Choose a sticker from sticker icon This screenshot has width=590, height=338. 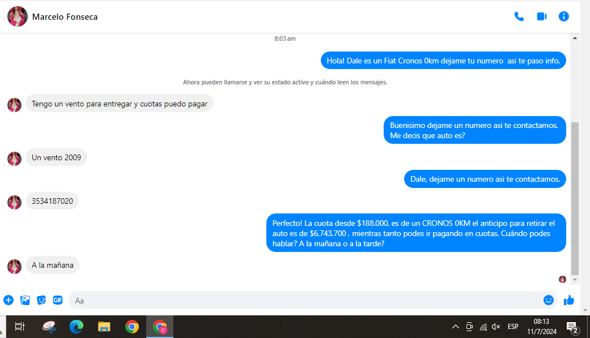pos(41,300)
